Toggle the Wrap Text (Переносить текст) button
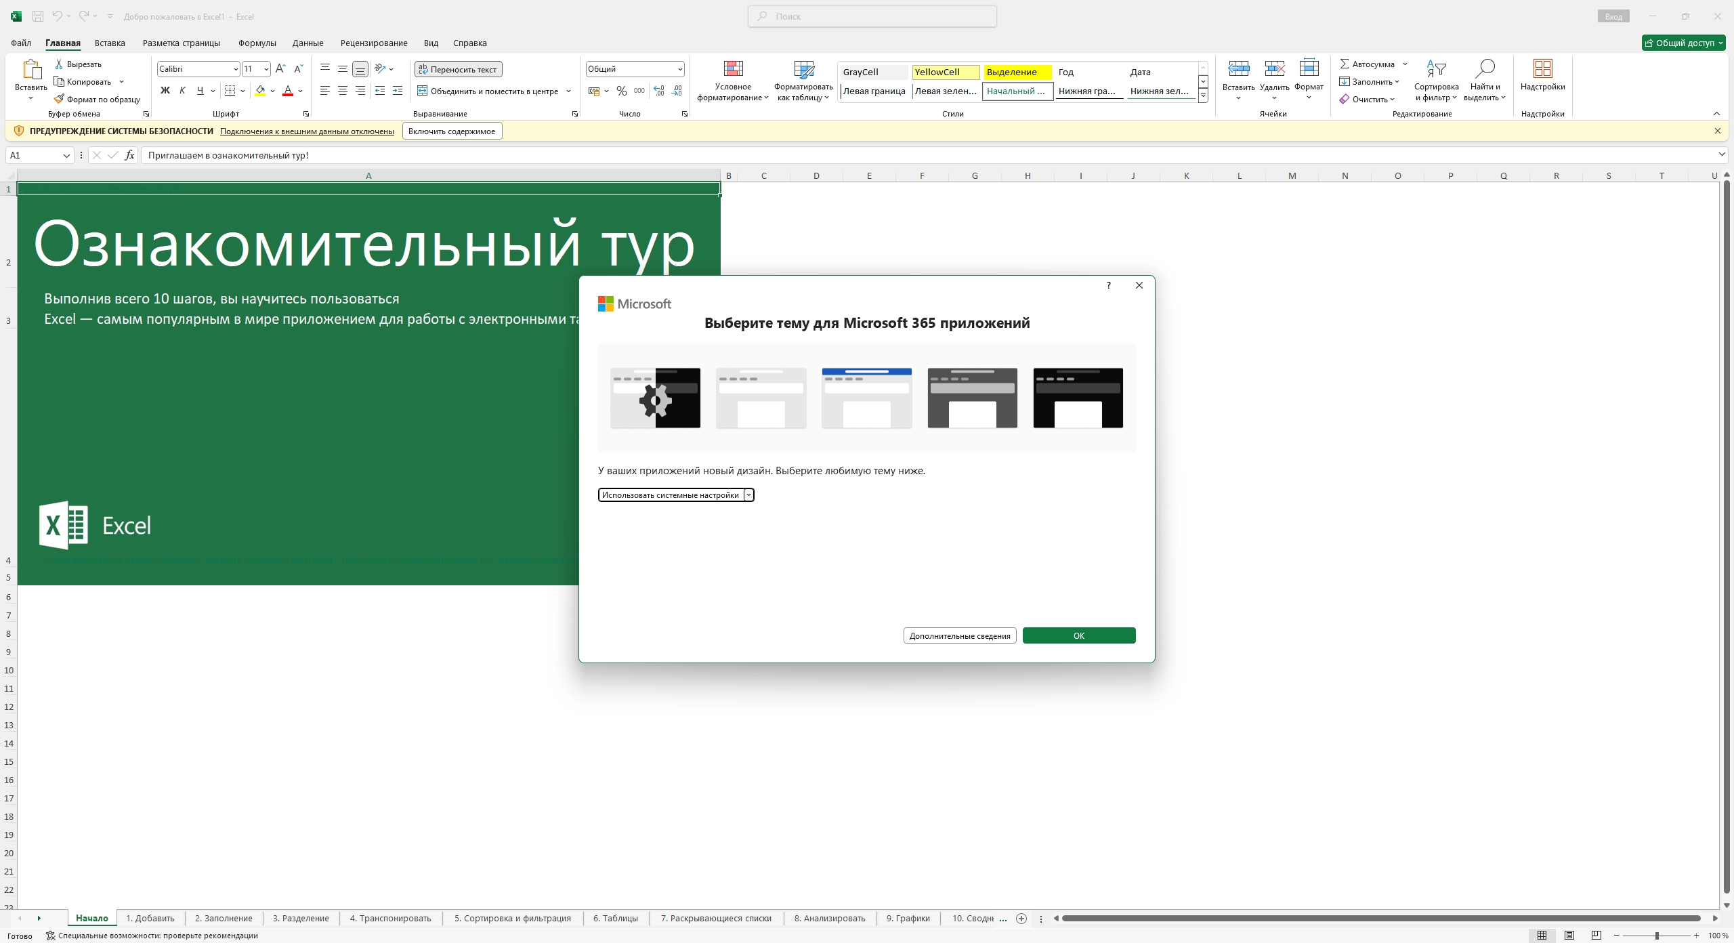The image size is (1734, 943). [x=459, y=69]
